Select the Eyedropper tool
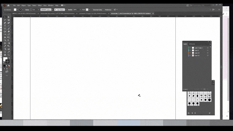The height and width of the screenshot is (131, 233). point(5,46)
